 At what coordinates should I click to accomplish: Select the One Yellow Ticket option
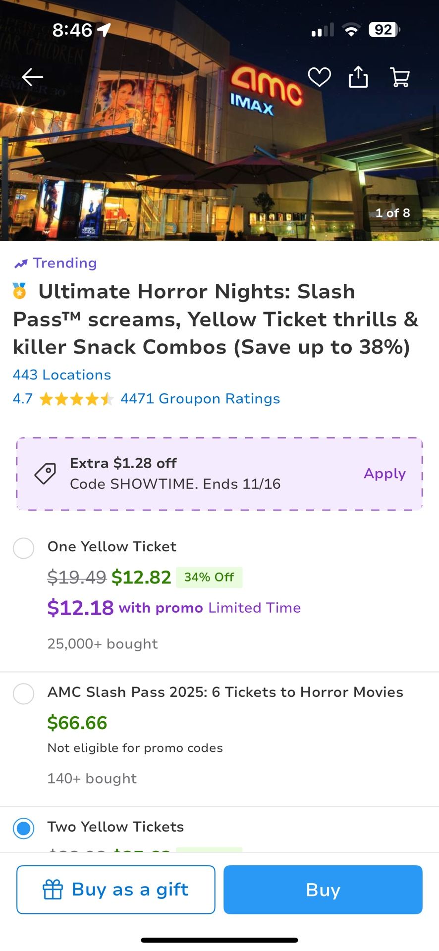[x=23, y=548]
